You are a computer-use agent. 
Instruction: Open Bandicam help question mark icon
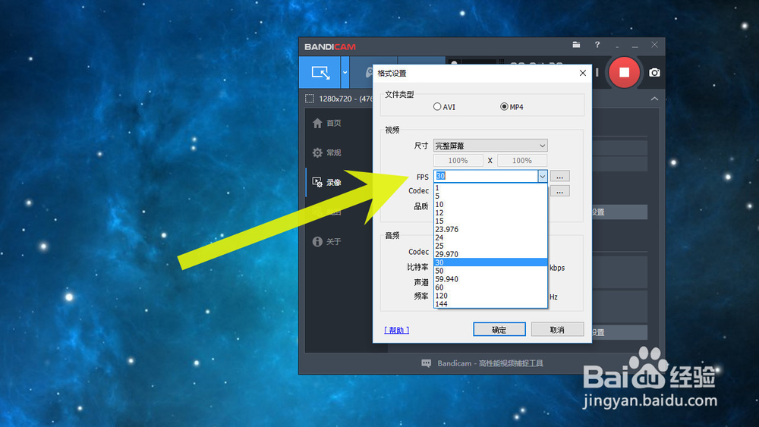click(597, 45)
